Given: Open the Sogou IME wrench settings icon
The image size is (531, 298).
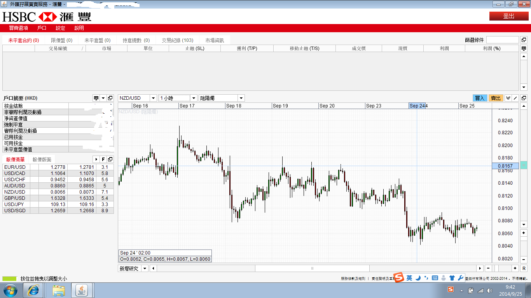Looking at the screenshot, I should 461,278.
